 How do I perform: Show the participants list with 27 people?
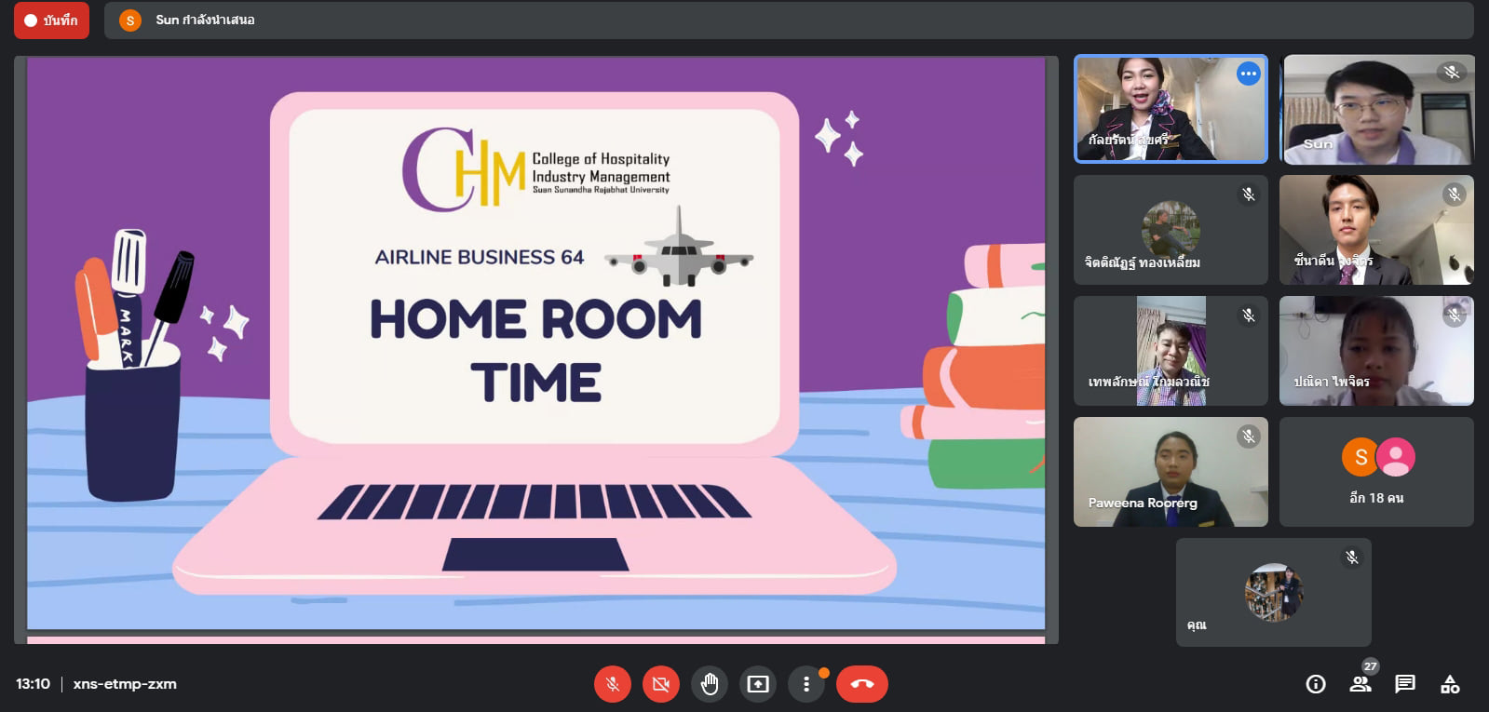click(x=1360, y=684)
